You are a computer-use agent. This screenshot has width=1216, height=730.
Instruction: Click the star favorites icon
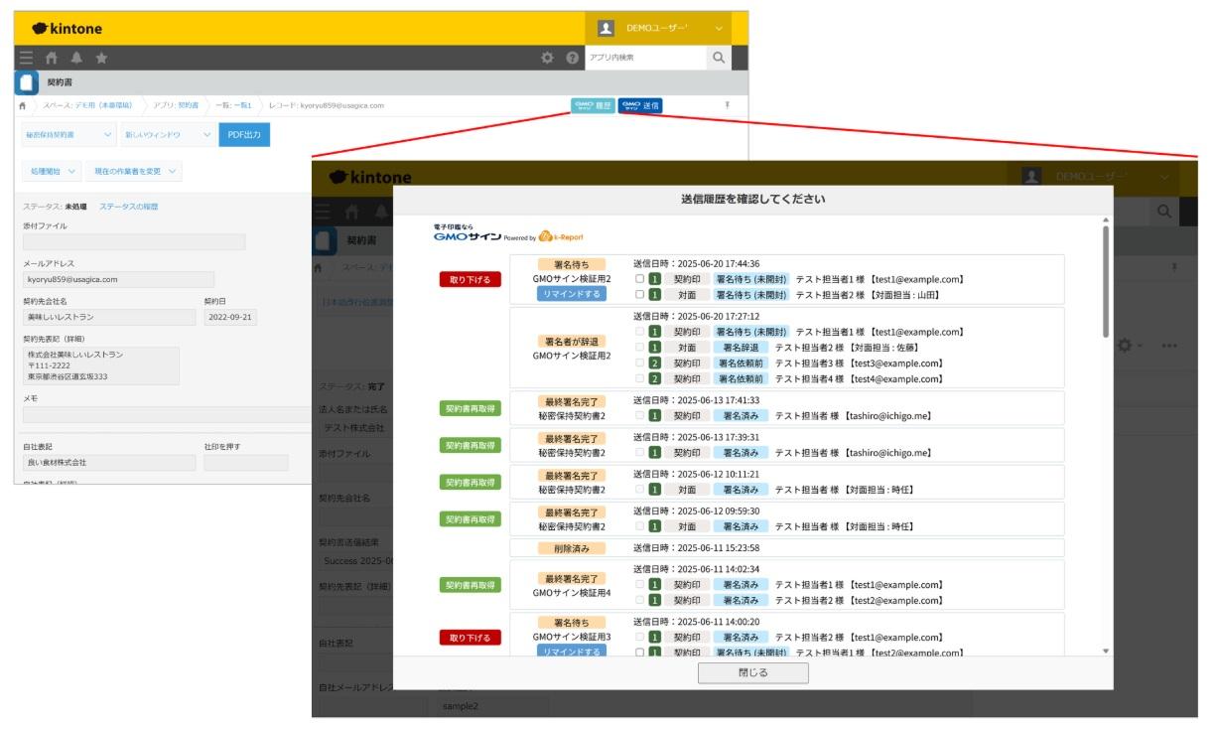tap(101, 59)
